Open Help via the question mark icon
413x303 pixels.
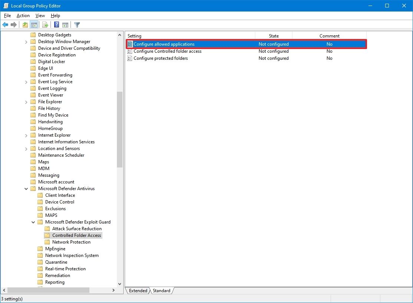pyautogui.click(x=56, y=25)
